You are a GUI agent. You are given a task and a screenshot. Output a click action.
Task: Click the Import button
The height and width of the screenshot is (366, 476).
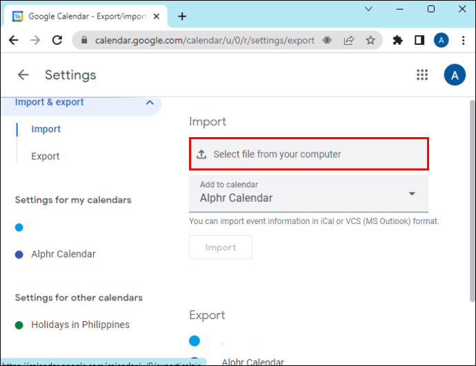tap(220, 247)
